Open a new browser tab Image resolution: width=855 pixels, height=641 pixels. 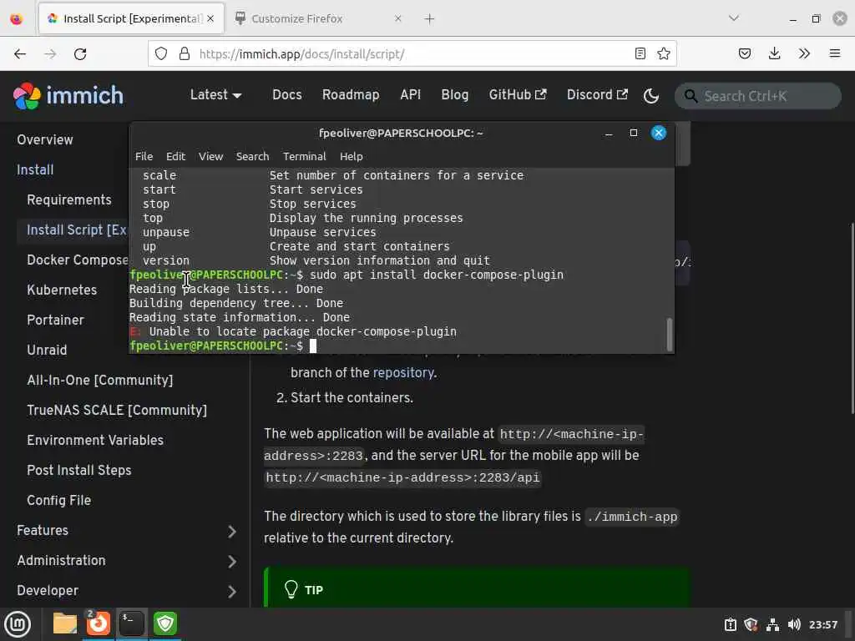(430, 18)
